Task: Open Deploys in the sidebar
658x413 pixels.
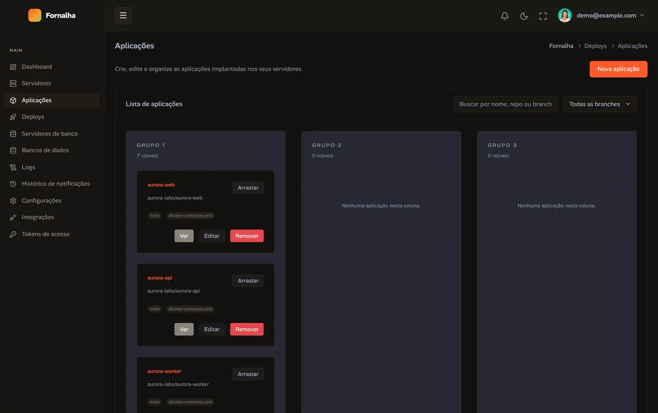Action: pyautogui.click(x=52, y=116)
